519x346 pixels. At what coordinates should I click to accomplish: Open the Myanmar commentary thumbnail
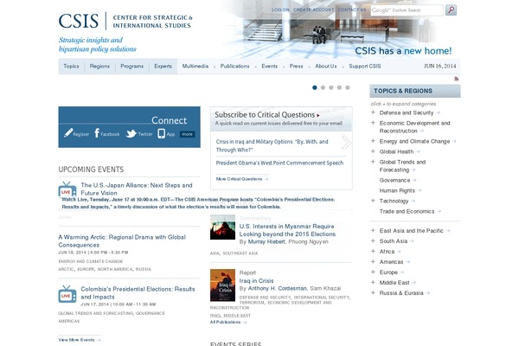pos(222,227)
